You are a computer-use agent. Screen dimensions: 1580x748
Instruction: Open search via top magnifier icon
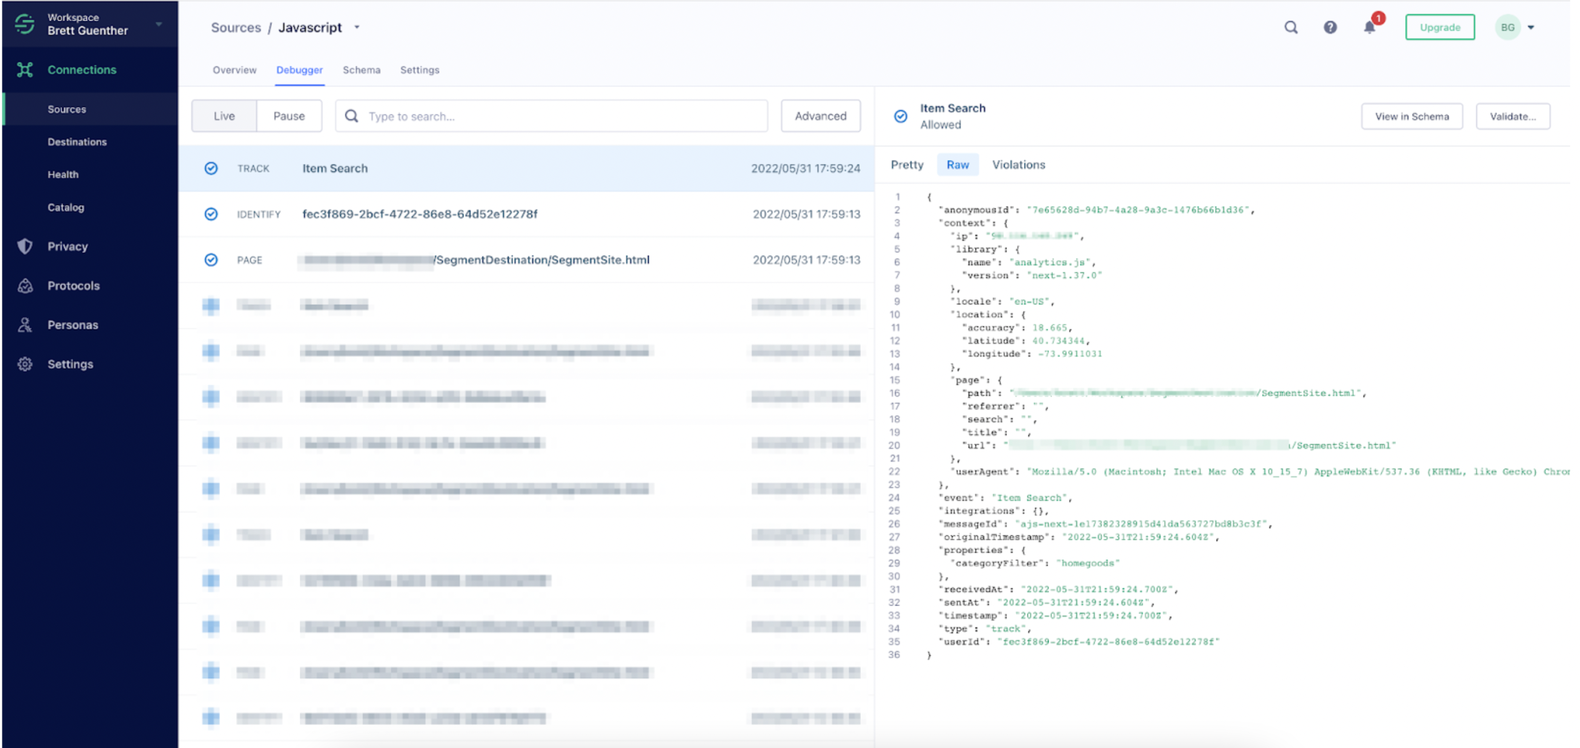click(1291, 27)
